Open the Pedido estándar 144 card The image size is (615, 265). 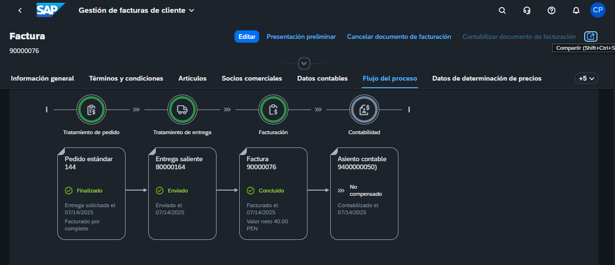click(x=91, y=193)
